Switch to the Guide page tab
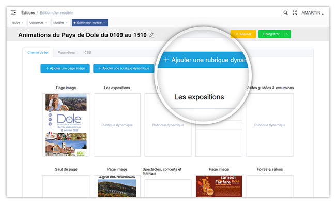The image size is (336, 202). tap(18, 23)
